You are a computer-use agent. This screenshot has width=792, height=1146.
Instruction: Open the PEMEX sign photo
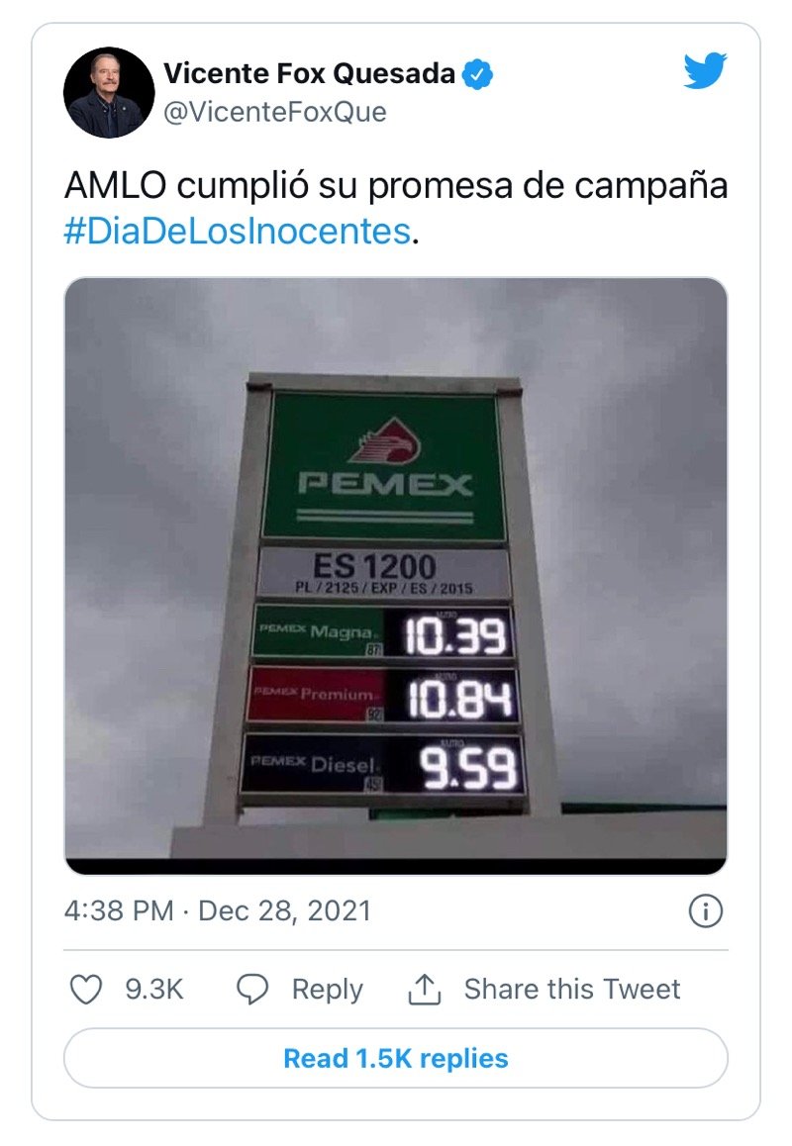click(396, 576)
